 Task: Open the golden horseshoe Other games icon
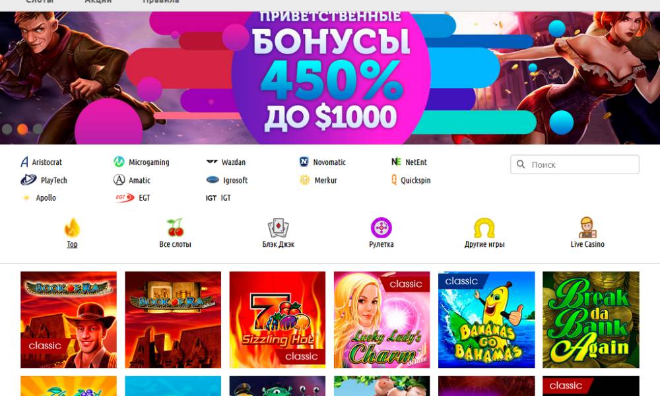tap(484, 228)
